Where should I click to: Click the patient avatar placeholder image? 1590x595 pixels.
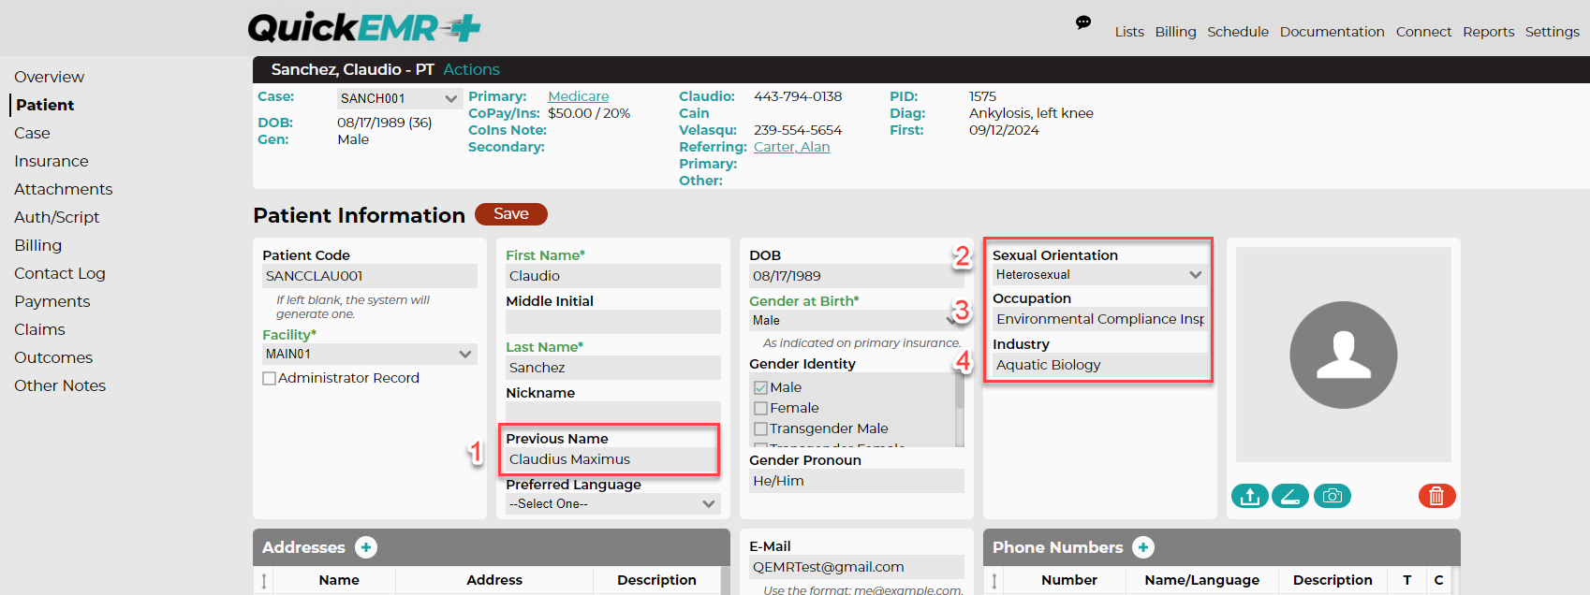(1344, 355)
